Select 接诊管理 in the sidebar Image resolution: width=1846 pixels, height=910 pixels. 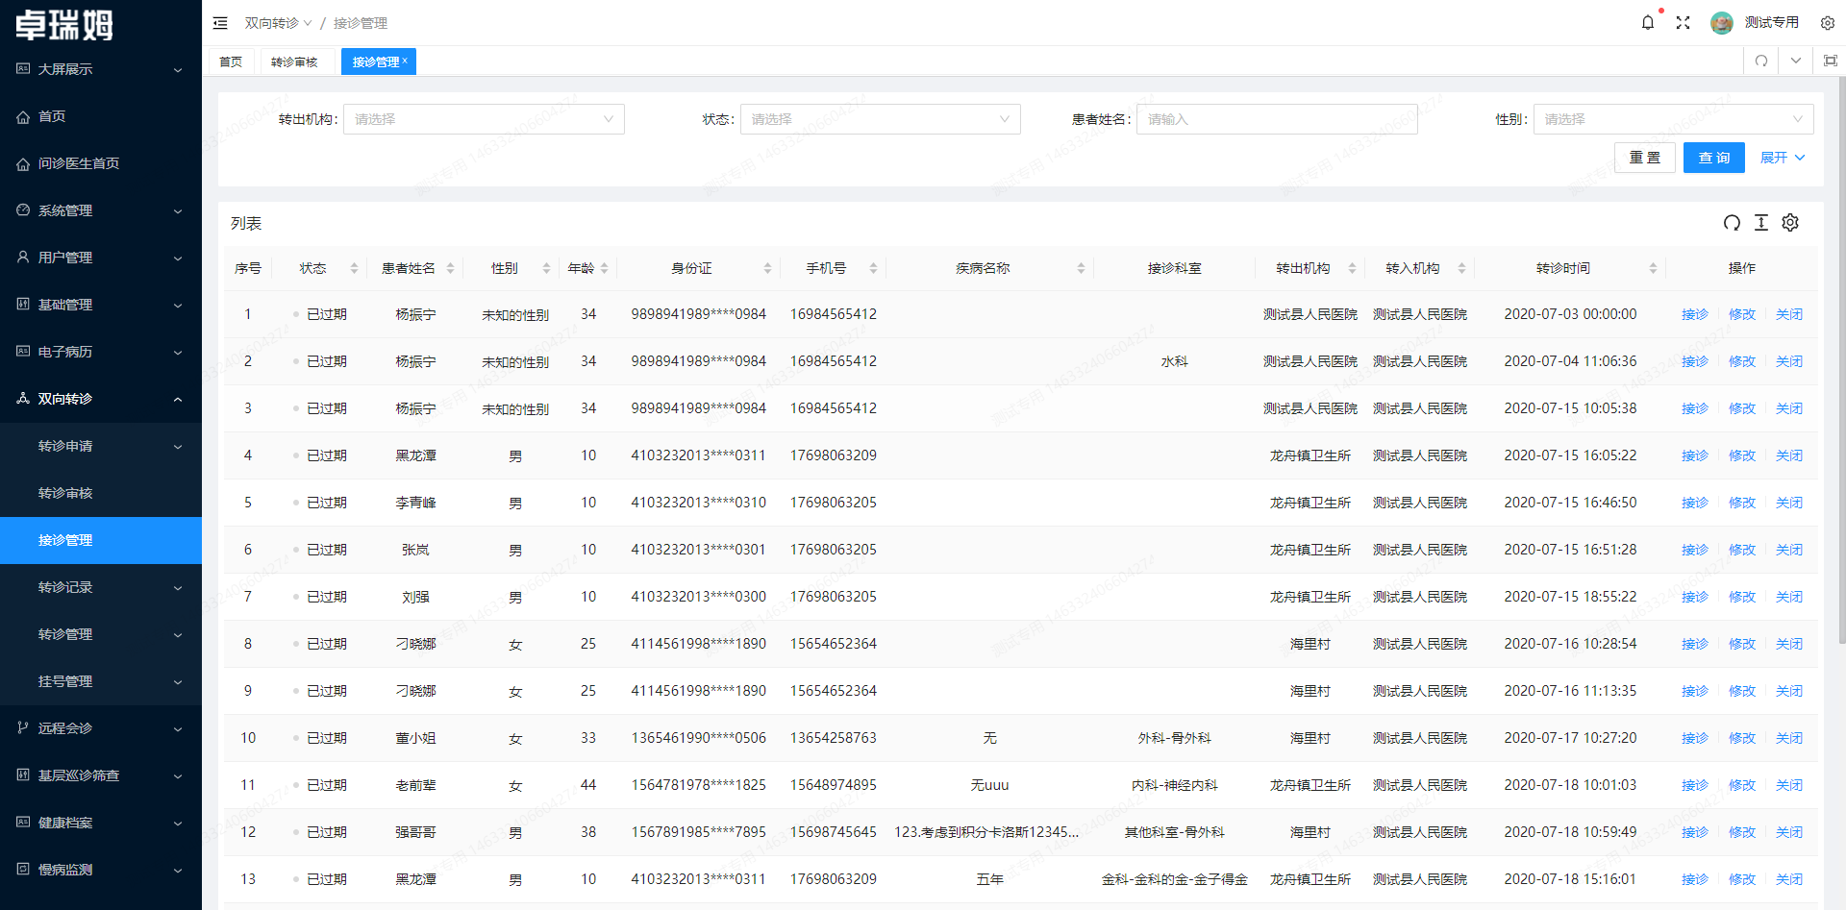tap(101, 540)
